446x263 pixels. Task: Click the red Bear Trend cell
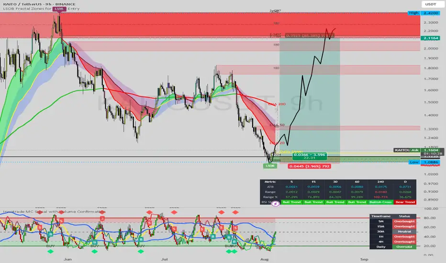coord(405,202)
